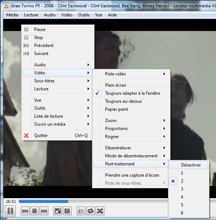
Task: Open the Outils menu in menu bar
Action: coord(84,15)
